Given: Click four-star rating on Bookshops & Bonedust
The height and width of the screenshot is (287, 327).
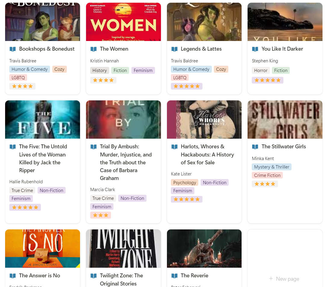Looking at the screenshot, I should [x=22, y=86].
